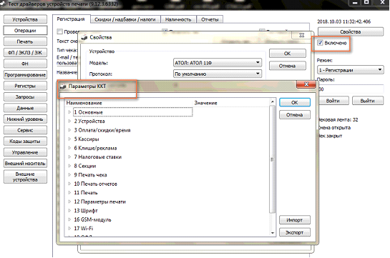This screenshot has height=258, width=390.
Task: Toggle the Включено checkbox
Action: [321, 43]
